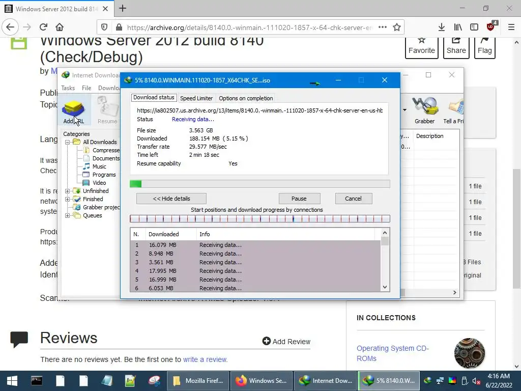Bookmark this page with the star icon
Viewport: 521px width, 391px height.
(x=397, y=27)
